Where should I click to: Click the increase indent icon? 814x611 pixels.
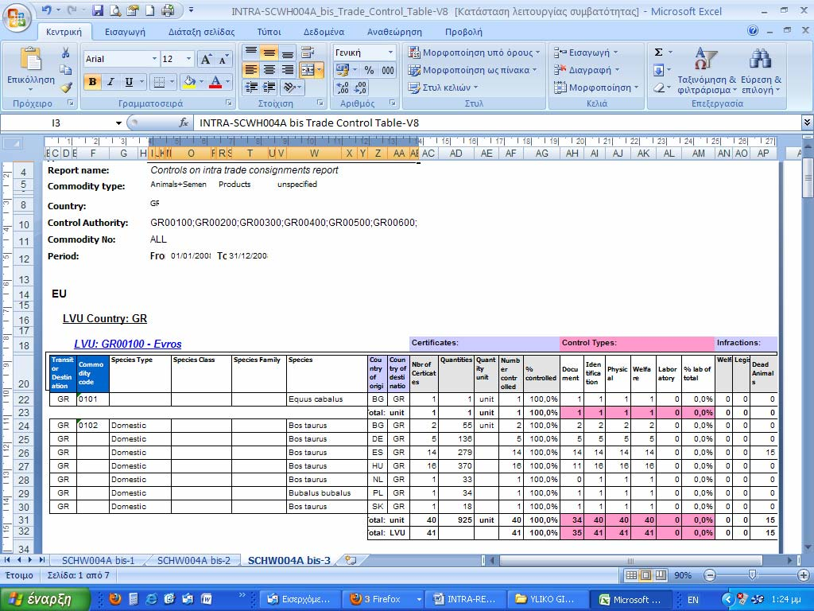pyautogui.click(x=269, y=88)
